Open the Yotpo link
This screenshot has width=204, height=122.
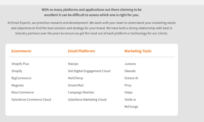click(129, 93)
